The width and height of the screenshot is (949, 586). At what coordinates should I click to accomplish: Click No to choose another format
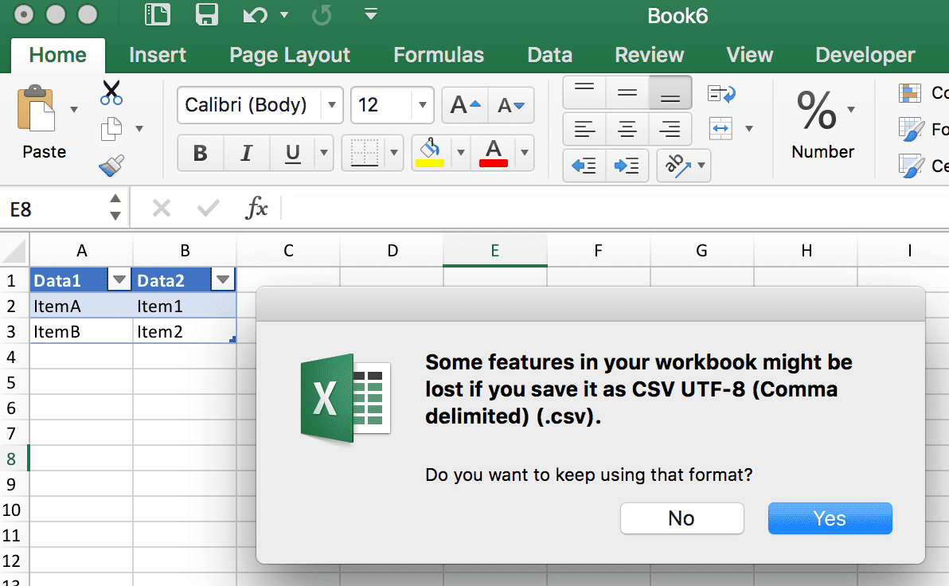681,518
